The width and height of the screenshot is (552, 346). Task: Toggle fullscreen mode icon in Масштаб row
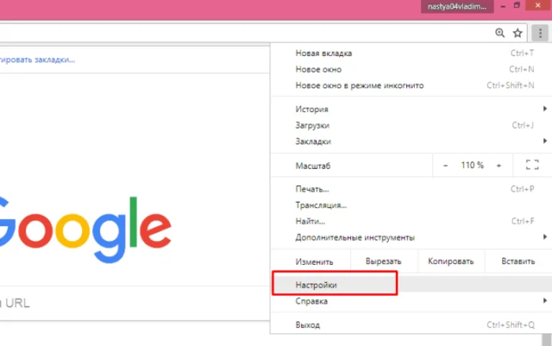(x=533, y=164)
